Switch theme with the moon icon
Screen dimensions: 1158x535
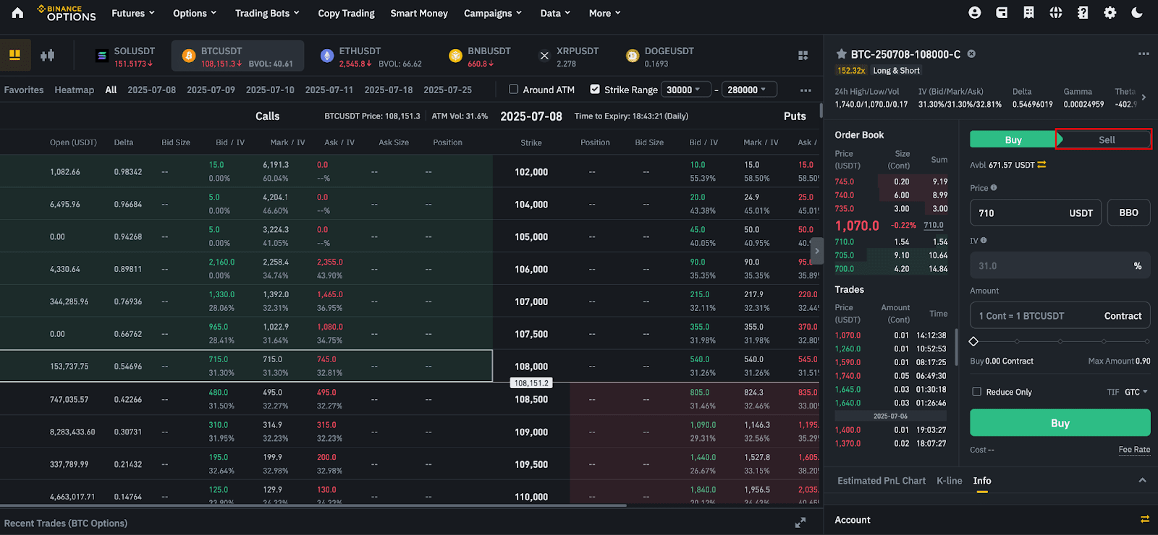click(x=1137, y=13)
